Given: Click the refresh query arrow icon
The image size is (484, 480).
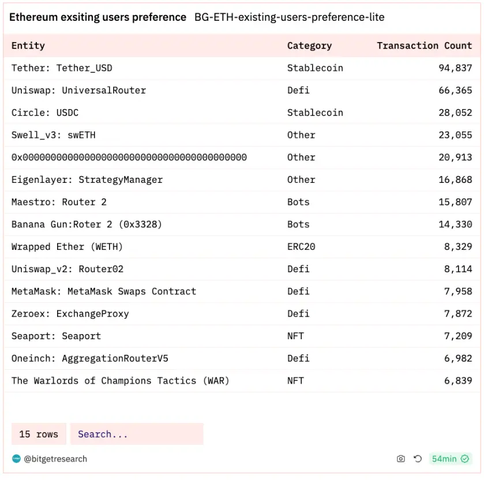Looking at the screenshot, I should coord(418,459).
